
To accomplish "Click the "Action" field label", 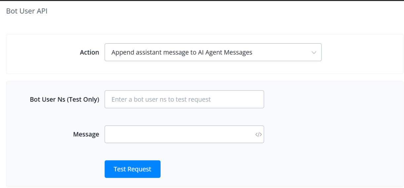I will coord(89,53).
